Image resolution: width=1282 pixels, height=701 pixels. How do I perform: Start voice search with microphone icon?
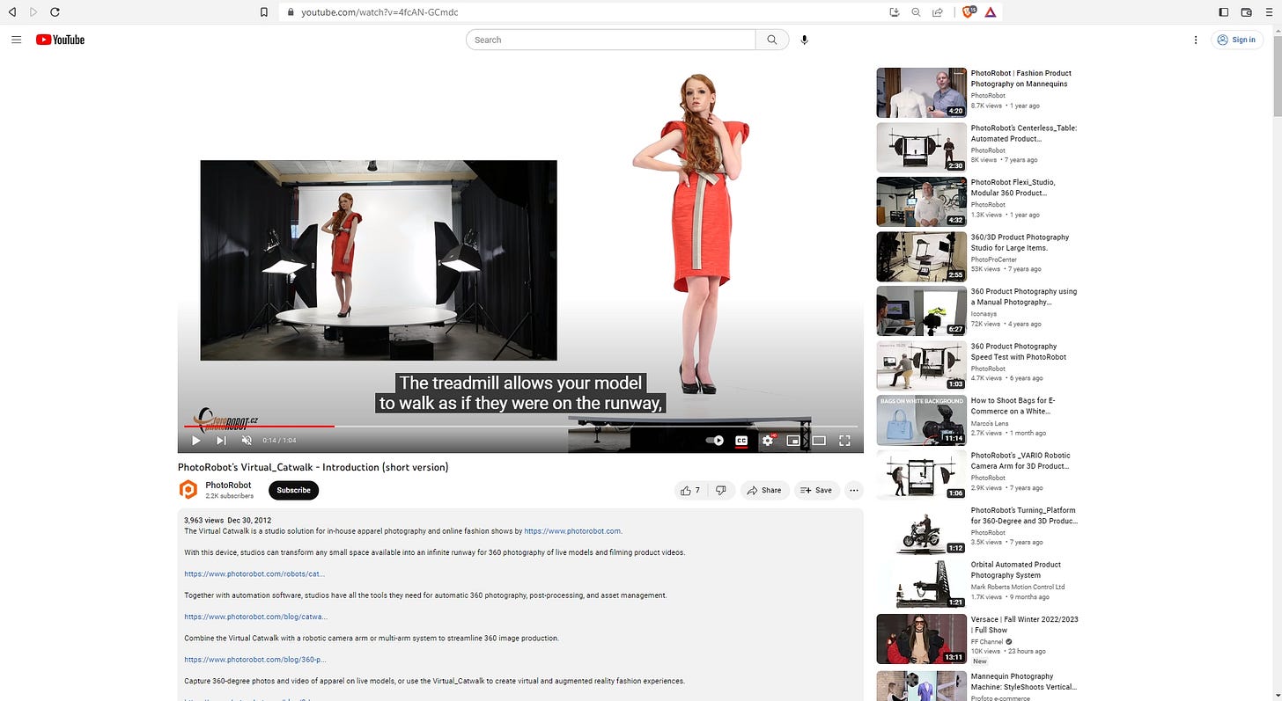click(804, 40)
